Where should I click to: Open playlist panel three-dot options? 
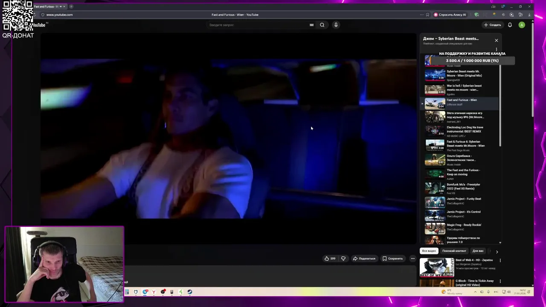point(496,49)
